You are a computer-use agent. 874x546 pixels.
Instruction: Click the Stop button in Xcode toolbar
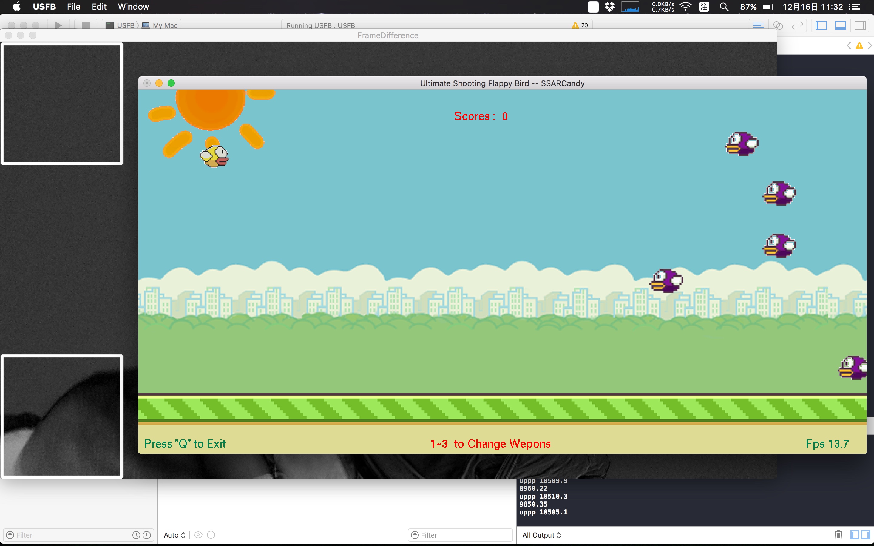tap(86, 25)
